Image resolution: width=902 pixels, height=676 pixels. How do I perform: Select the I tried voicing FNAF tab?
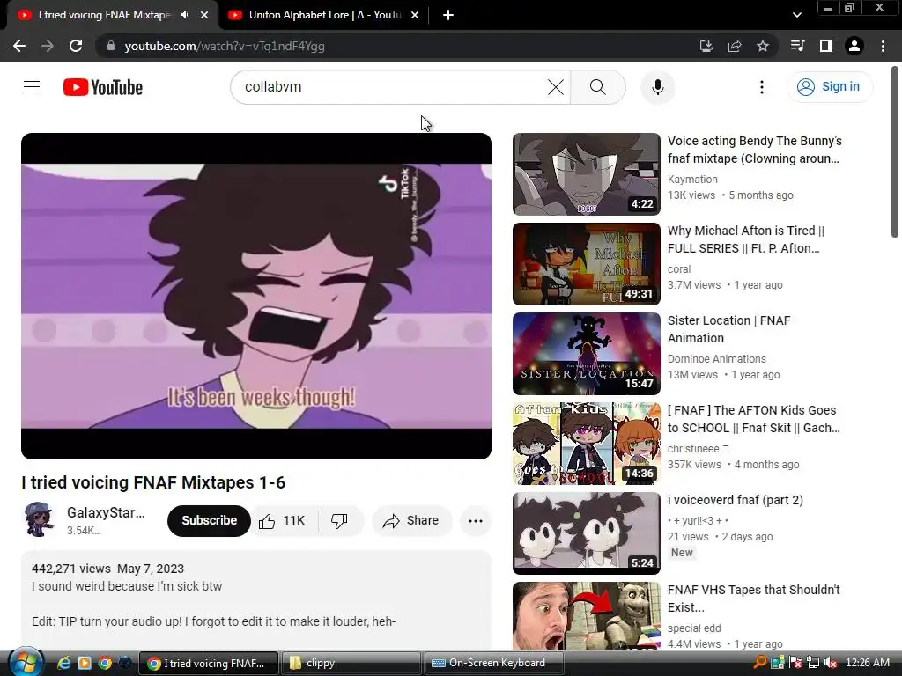[104, 15]
